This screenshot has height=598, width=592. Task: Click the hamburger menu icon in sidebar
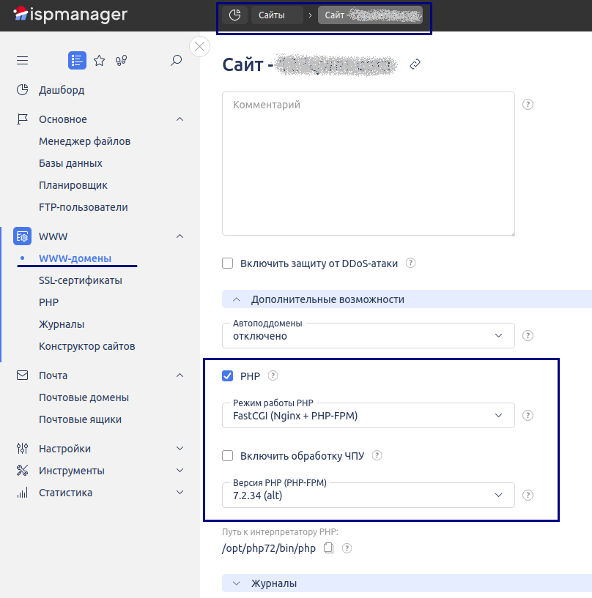click(22, 61)
